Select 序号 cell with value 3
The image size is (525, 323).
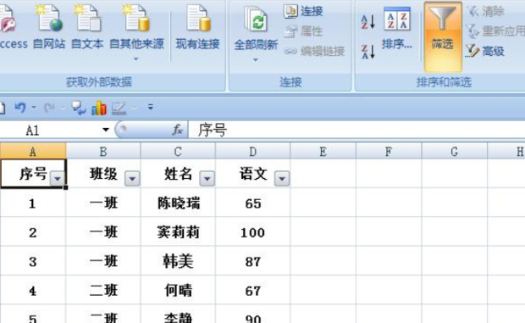coord(33,260)
